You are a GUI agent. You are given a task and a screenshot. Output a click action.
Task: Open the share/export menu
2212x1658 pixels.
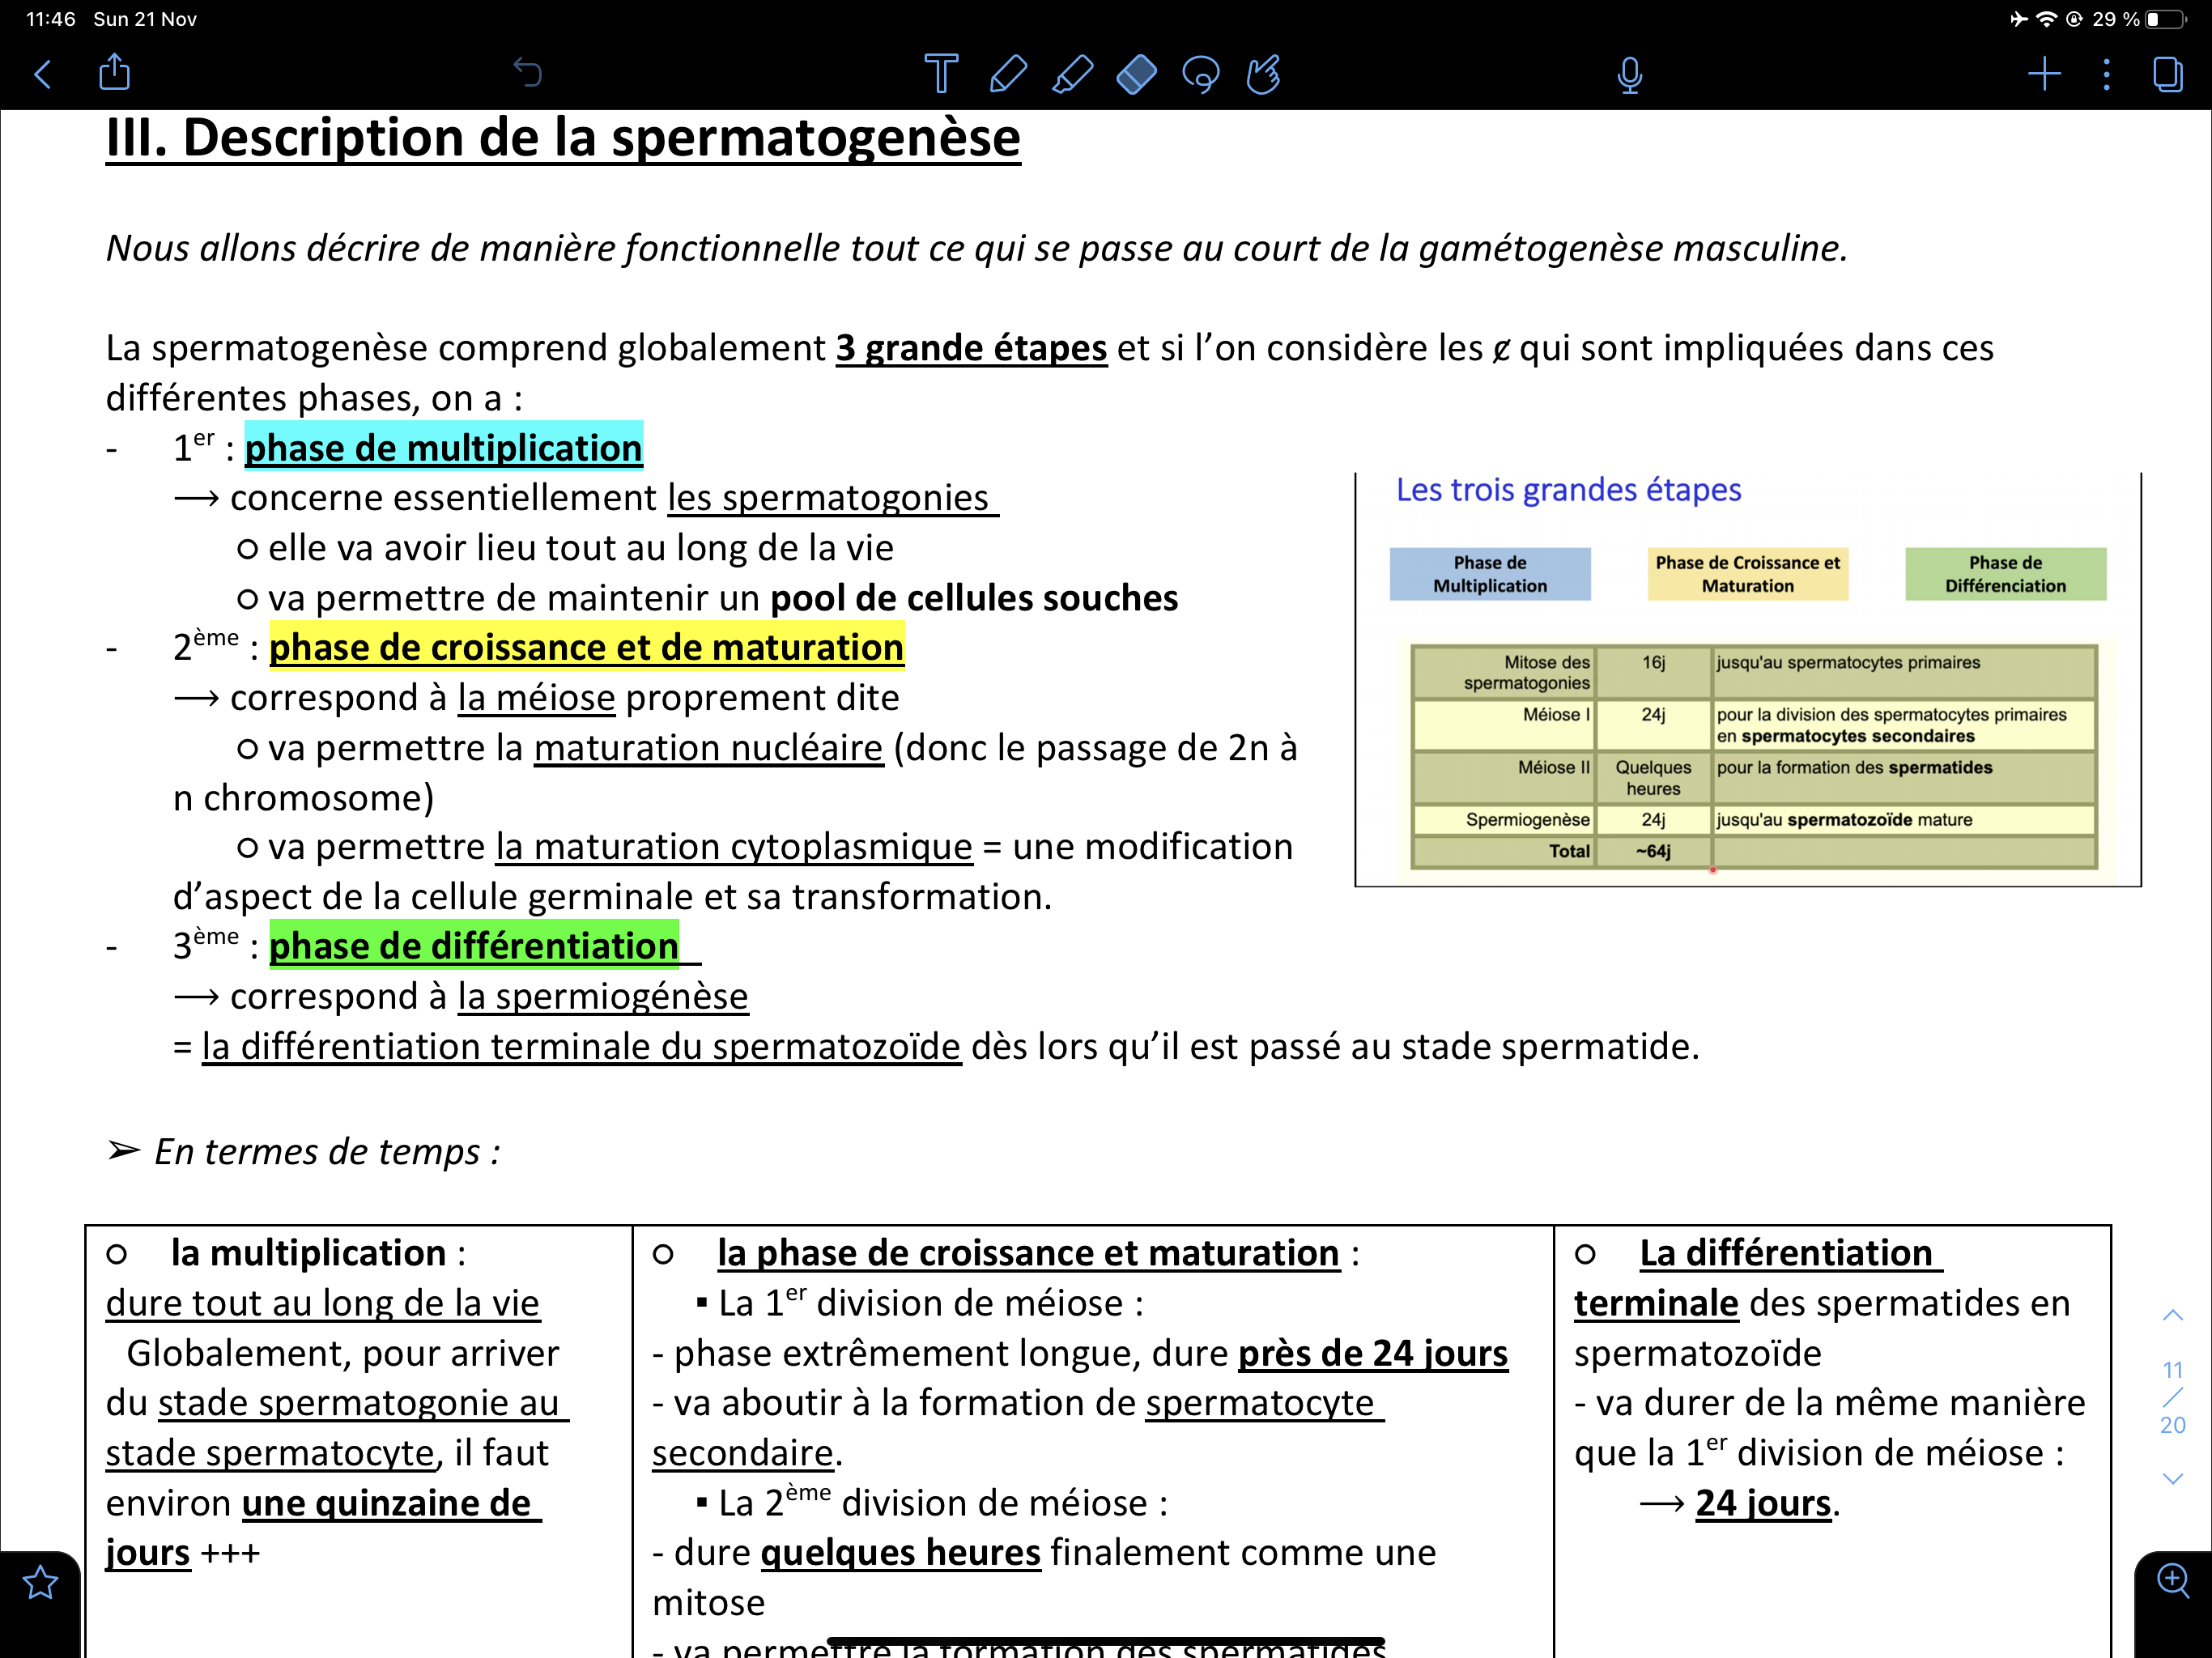click(x=115, y=73)
